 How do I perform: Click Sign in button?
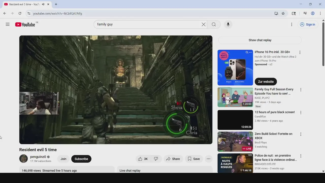click(x=307, y=24)
